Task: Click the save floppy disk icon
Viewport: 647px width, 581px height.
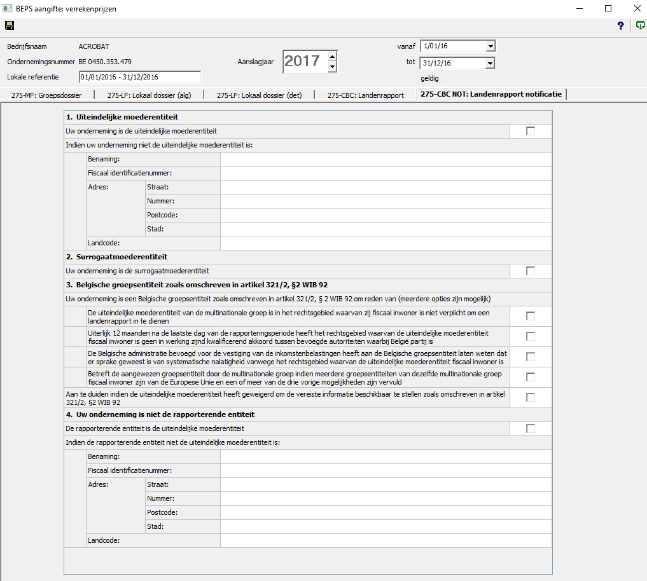Action: point(10,25)
